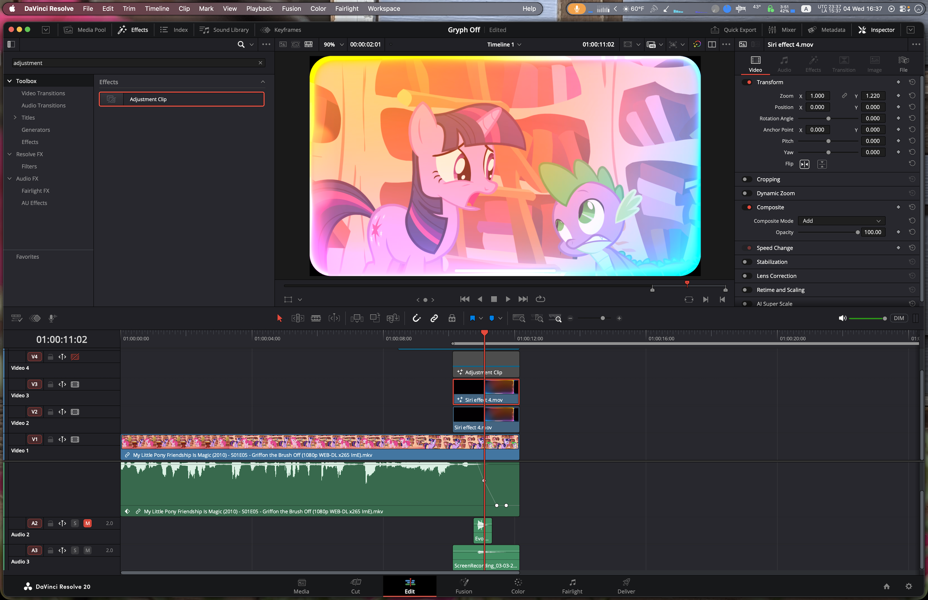Select the arrow Selection Mode tool
The image size is (928, 600).
pos(279,318)
